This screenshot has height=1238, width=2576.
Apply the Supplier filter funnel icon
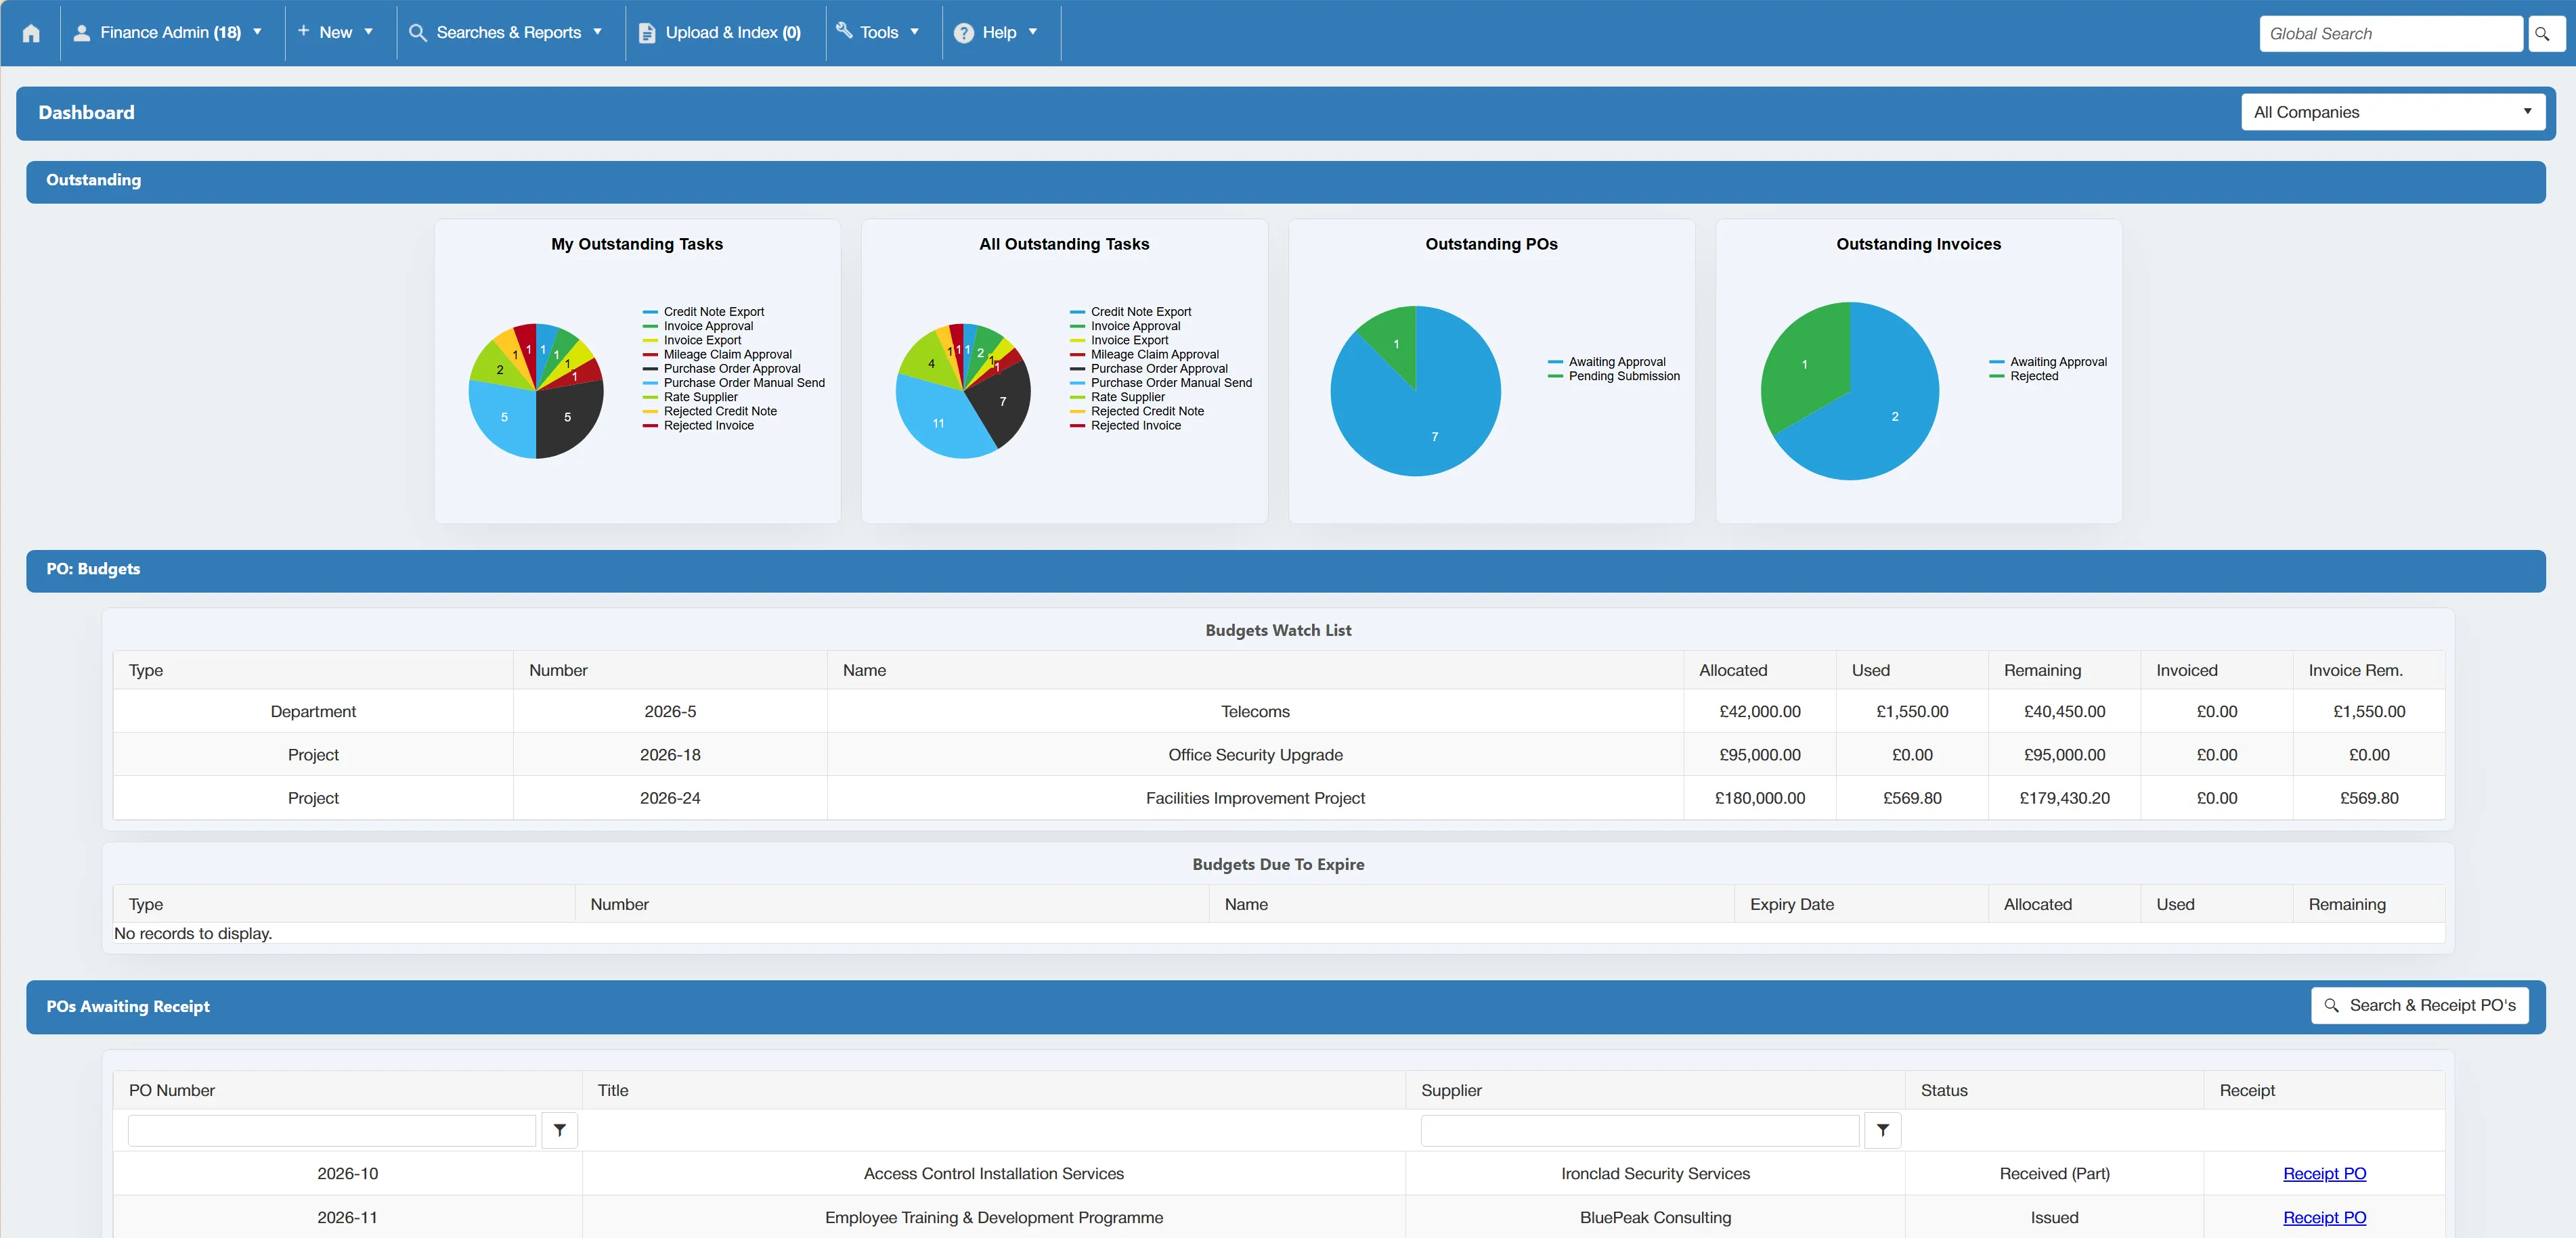pos(1883,1130)
